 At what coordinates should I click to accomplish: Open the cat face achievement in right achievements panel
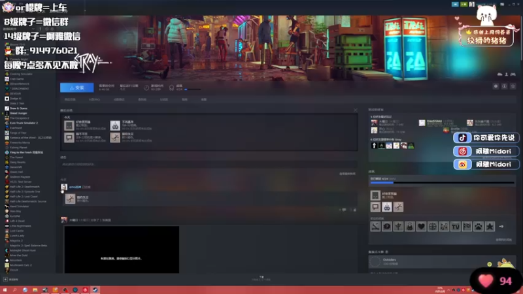click(x=375, y=195)
